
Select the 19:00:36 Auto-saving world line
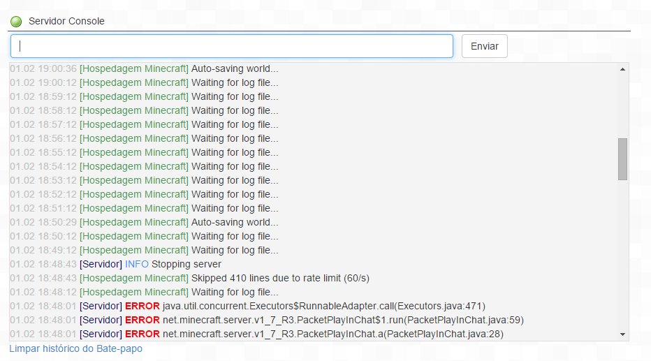click(x=144, y=69)
